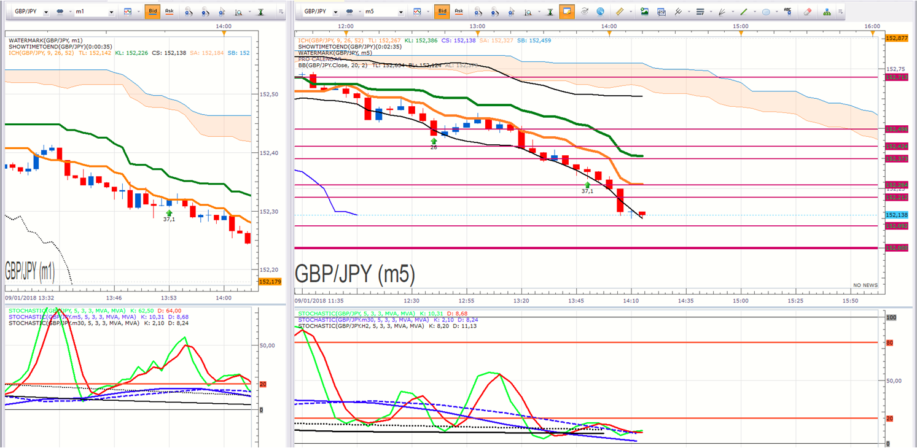Click the add picture icon in the toolbar
917x448 pixels.
[x=644, y=12]
